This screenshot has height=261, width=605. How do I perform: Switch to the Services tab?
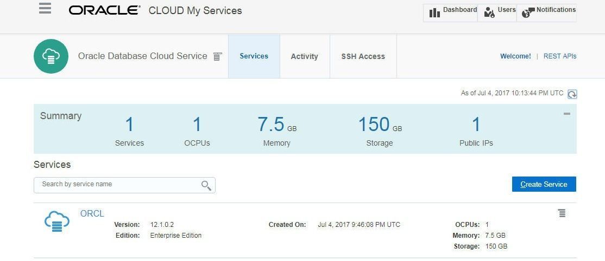tap(254, 56)
